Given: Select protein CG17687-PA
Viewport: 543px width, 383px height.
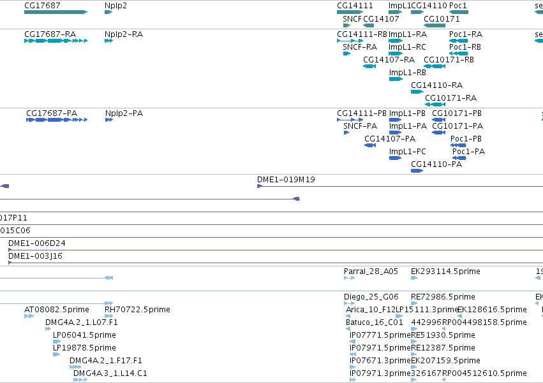Looking at the screenshot, I should click(57, 120).
